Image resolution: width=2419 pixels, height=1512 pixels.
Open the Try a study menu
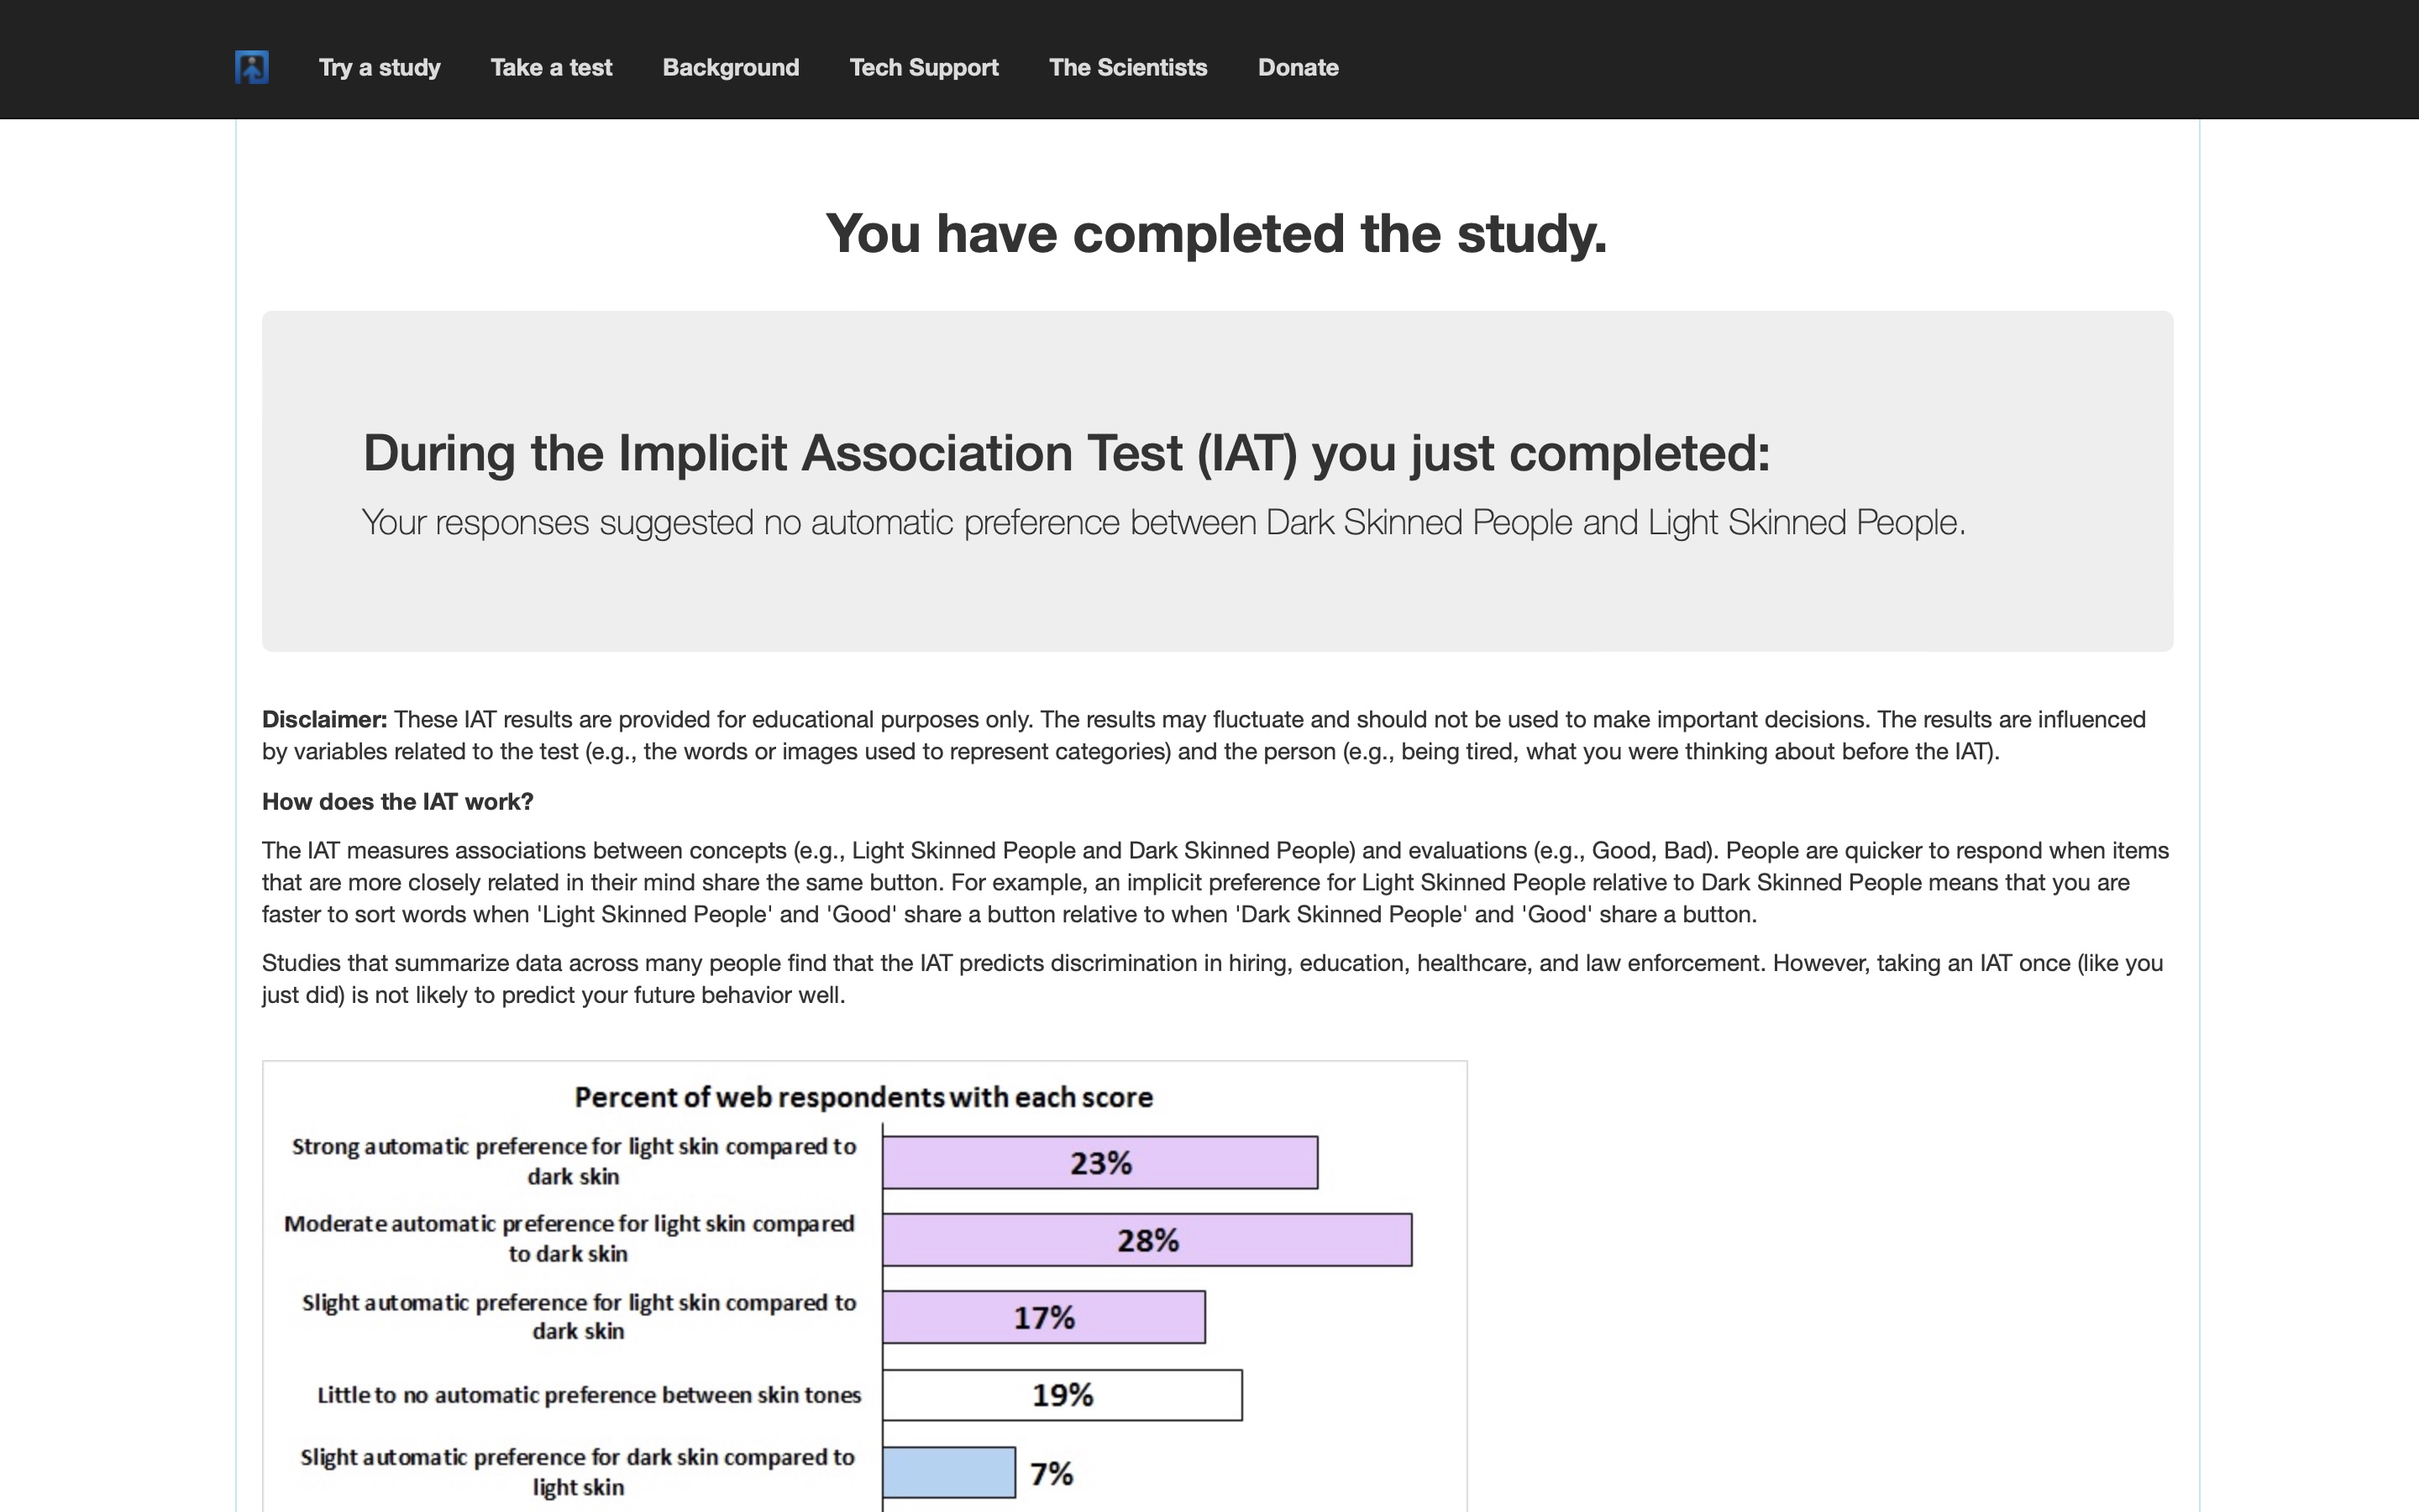pos(380,68)
